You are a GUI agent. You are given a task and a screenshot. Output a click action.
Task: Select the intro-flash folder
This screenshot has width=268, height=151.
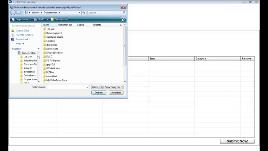pos(50,76)
